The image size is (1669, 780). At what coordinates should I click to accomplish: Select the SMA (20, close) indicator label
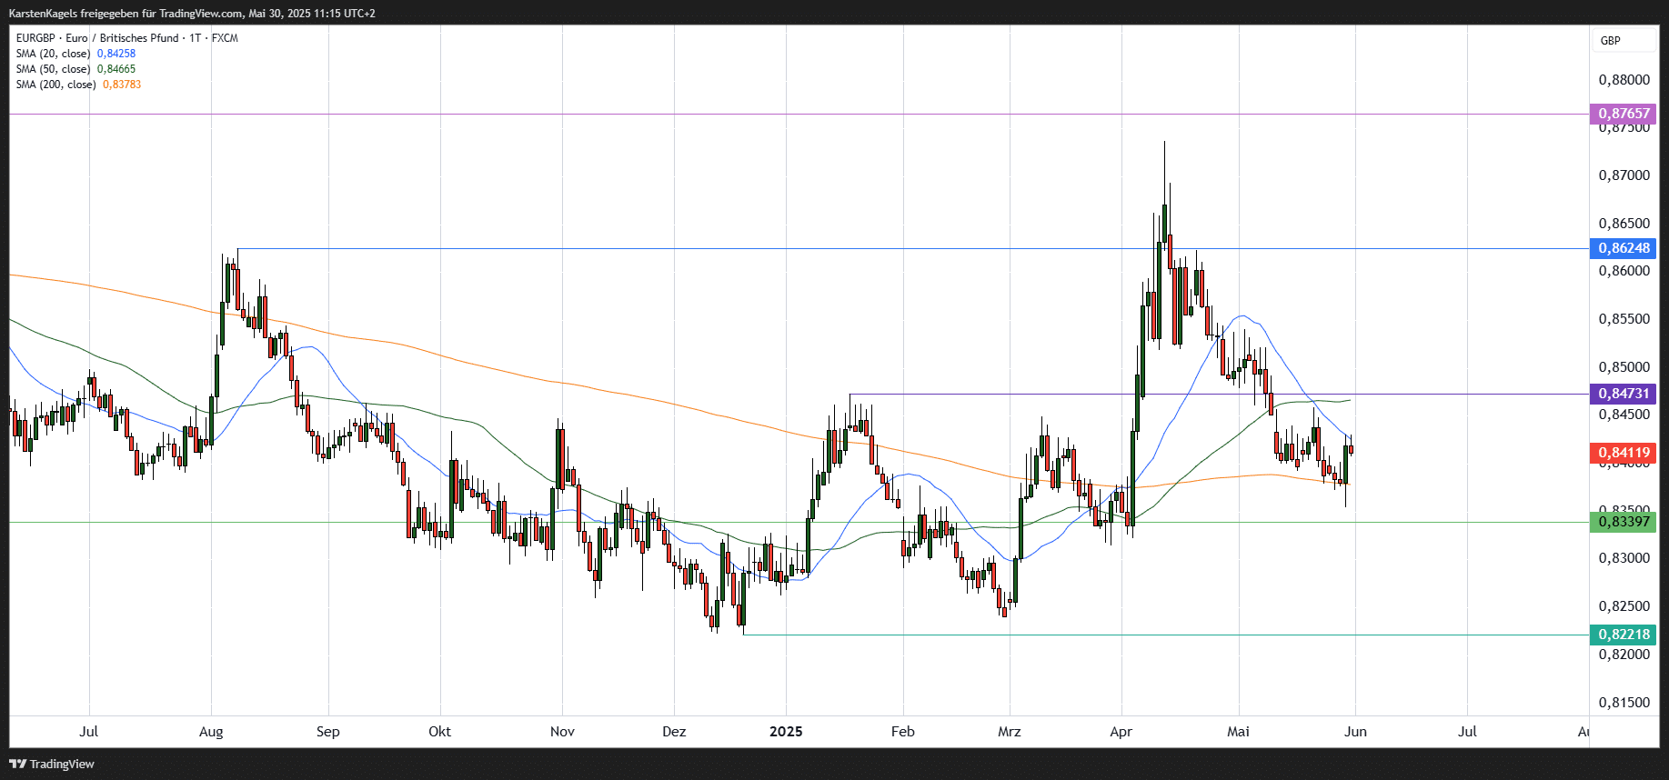pyautogui.click(x=53, y=54)
